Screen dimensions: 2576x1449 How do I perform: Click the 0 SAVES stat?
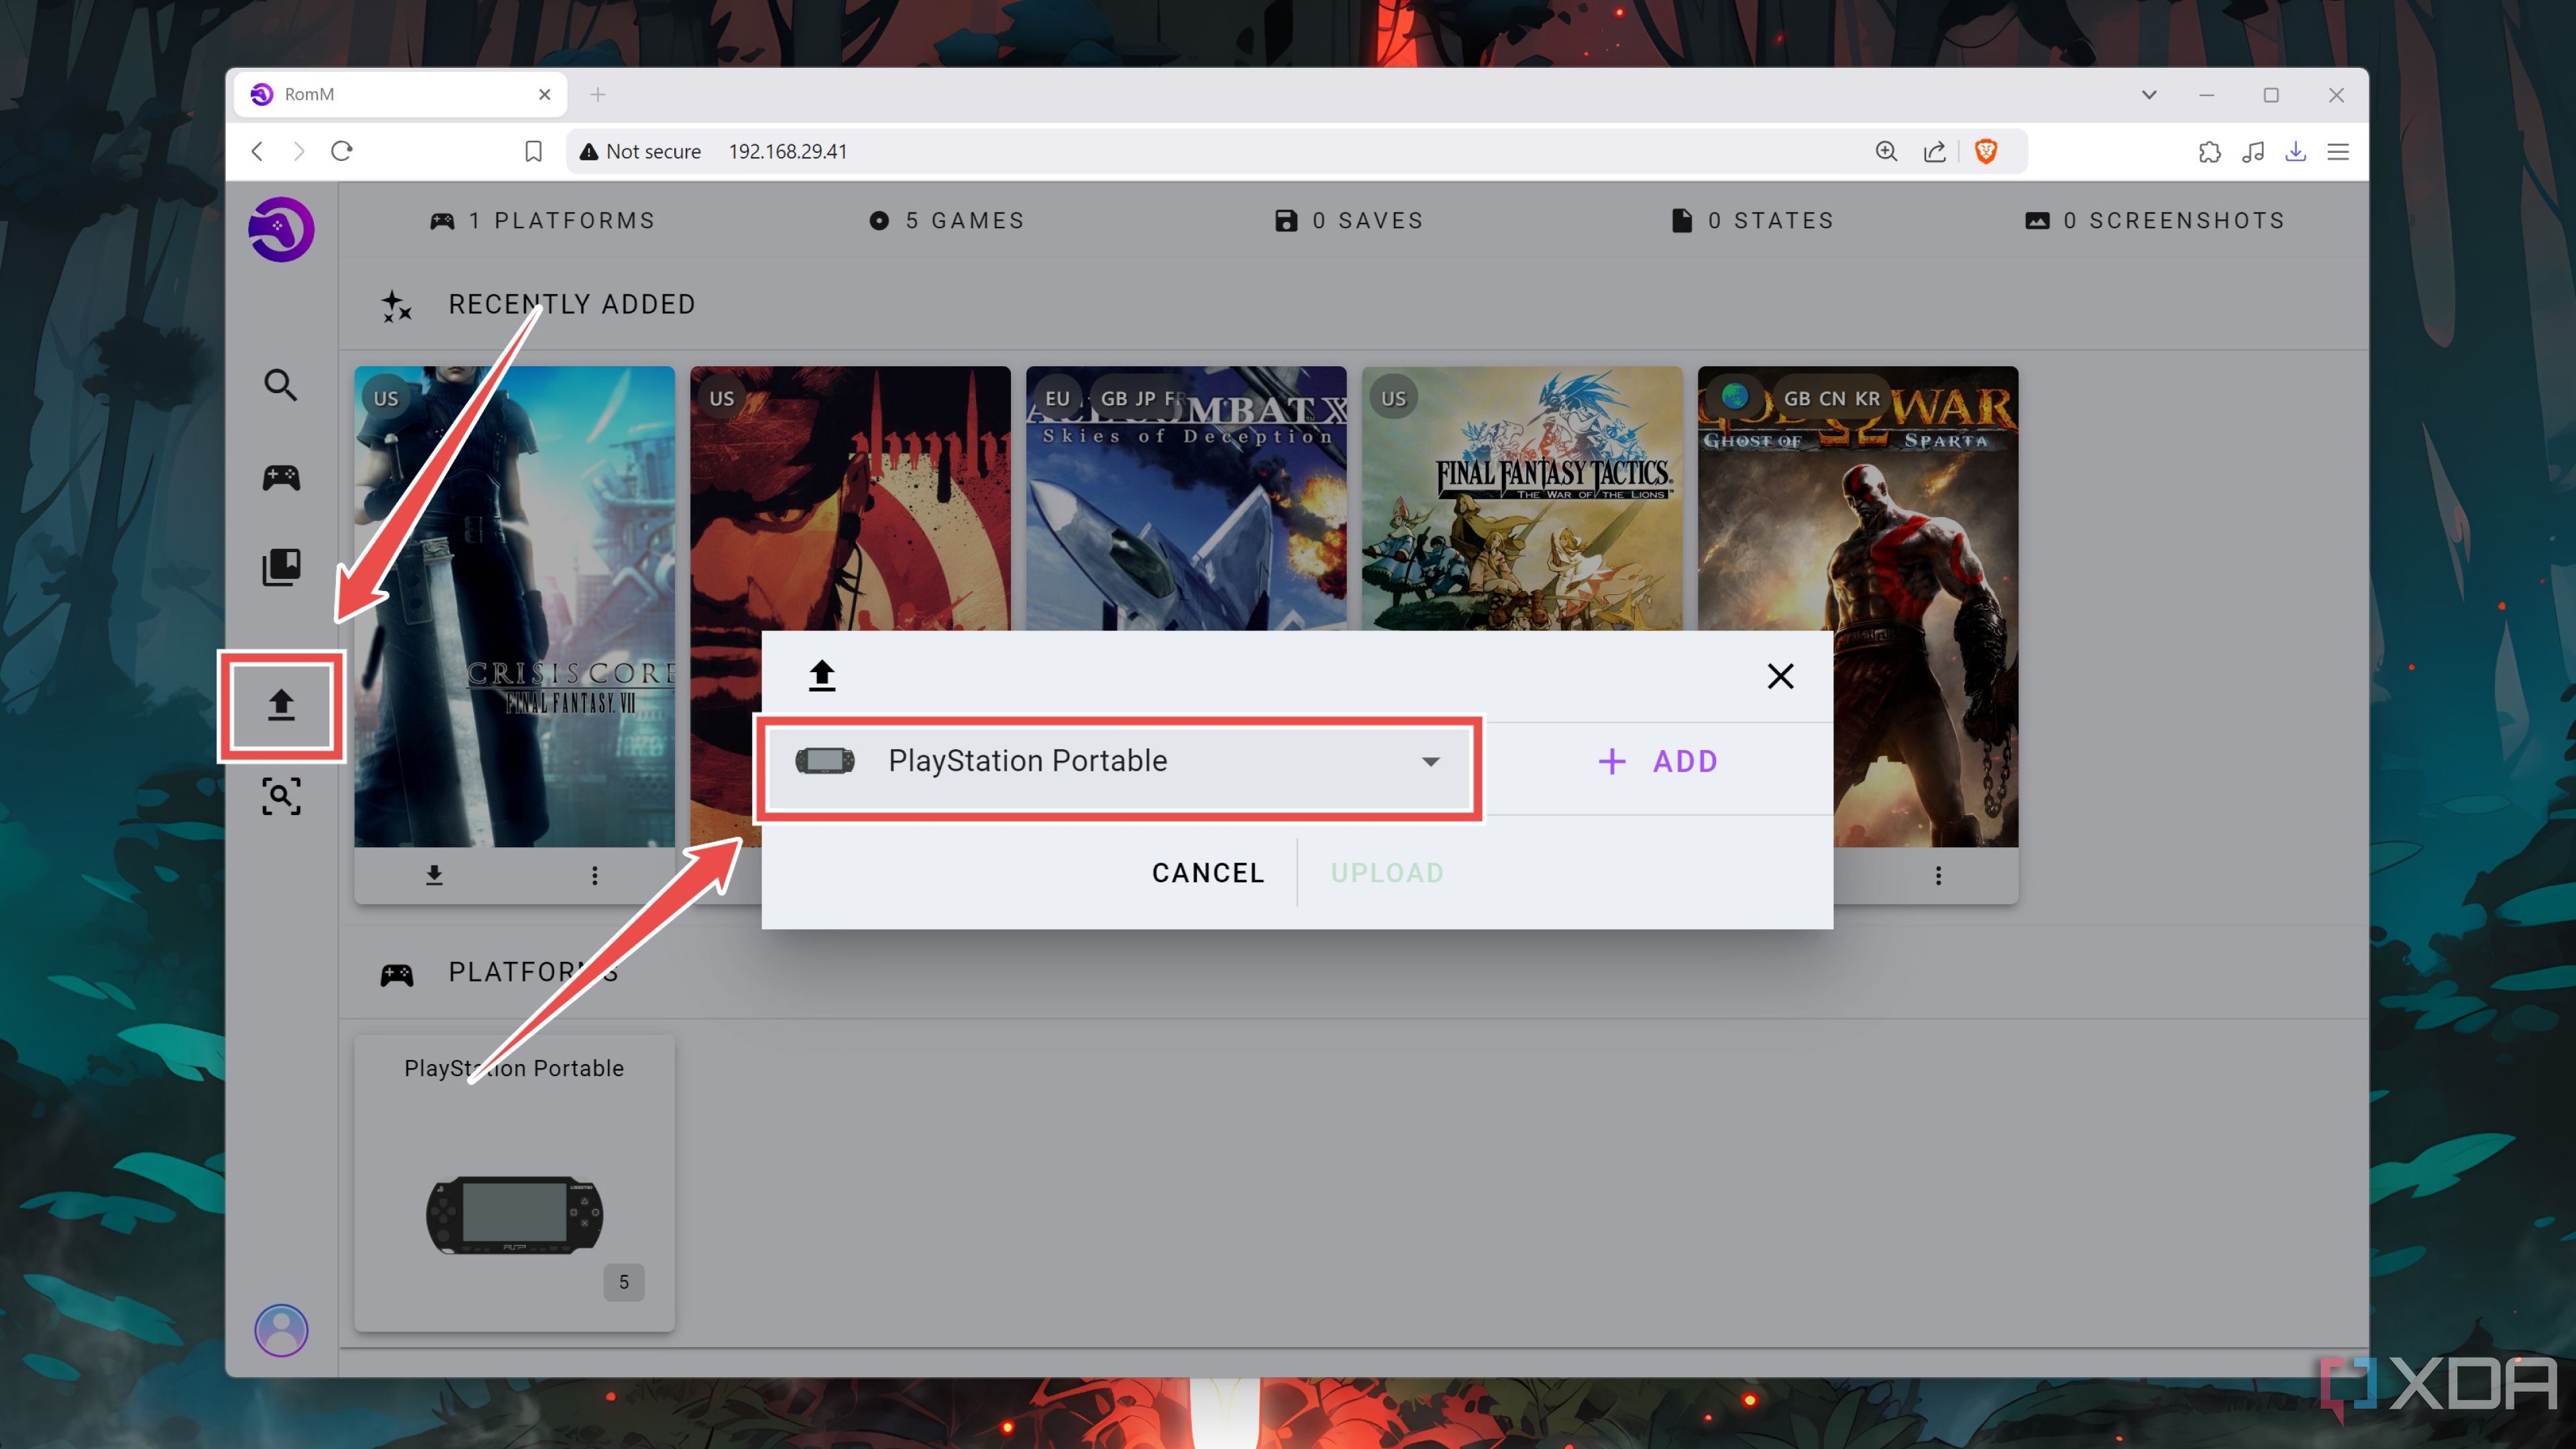click(x=1349, y=220)
